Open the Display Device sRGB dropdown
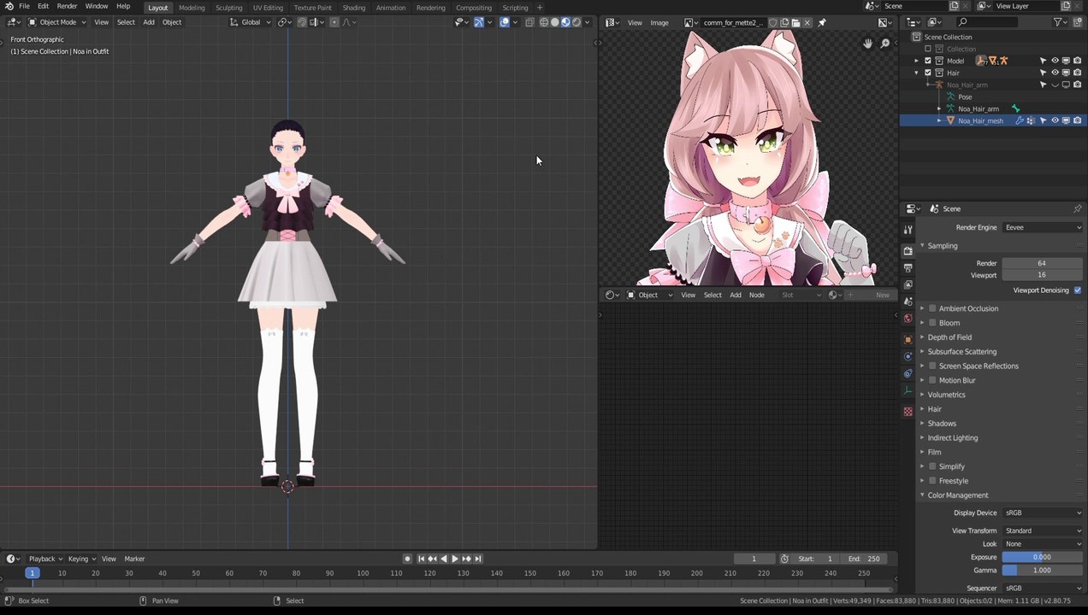1088x615 pixels. 1043,512
